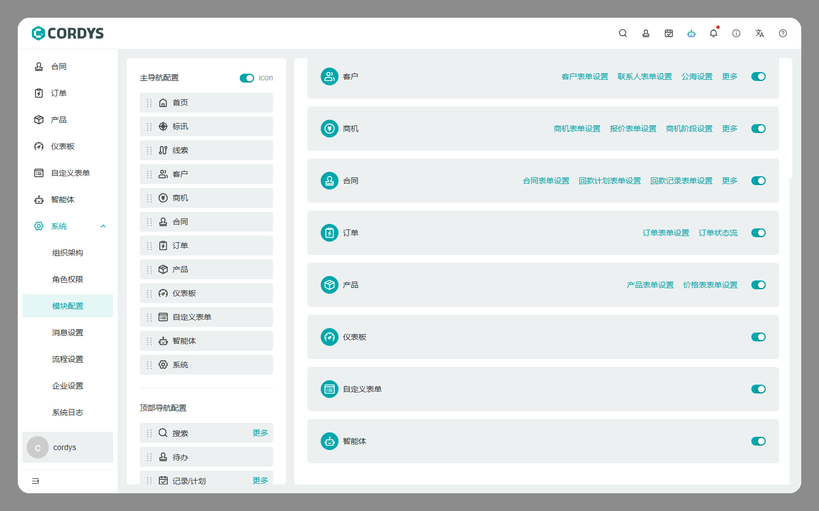The image size is (819, 511).
Task: Open 客户表单设置 link
Action: 585,76
